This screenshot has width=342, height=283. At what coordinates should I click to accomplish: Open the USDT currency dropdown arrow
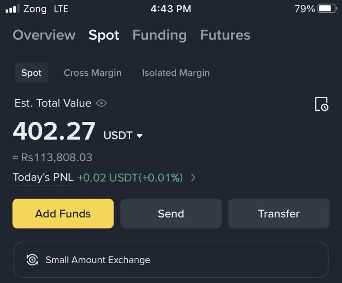139,136
